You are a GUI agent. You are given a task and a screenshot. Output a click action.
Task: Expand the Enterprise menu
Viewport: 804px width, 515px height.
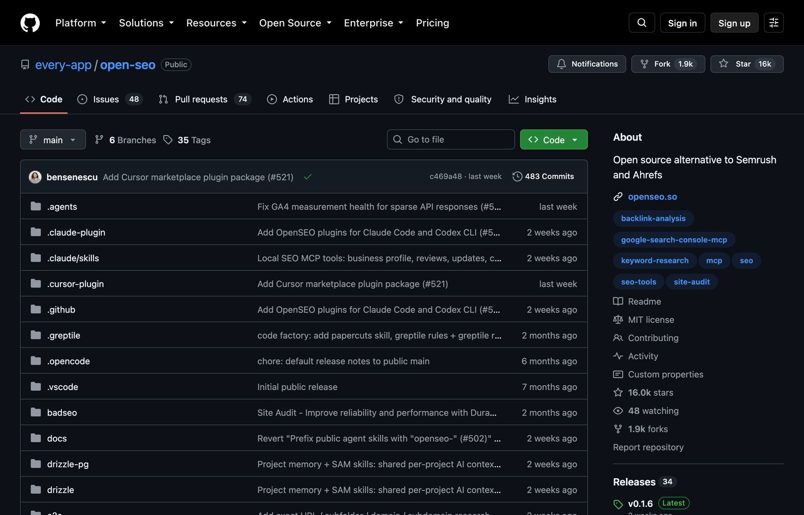tap(373, 23)
